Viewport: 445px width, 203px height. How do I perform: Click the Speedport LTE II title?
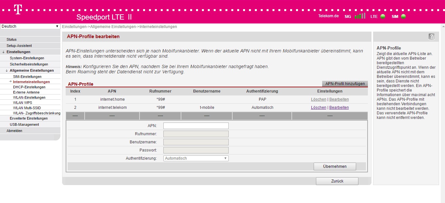coord(104,17)
